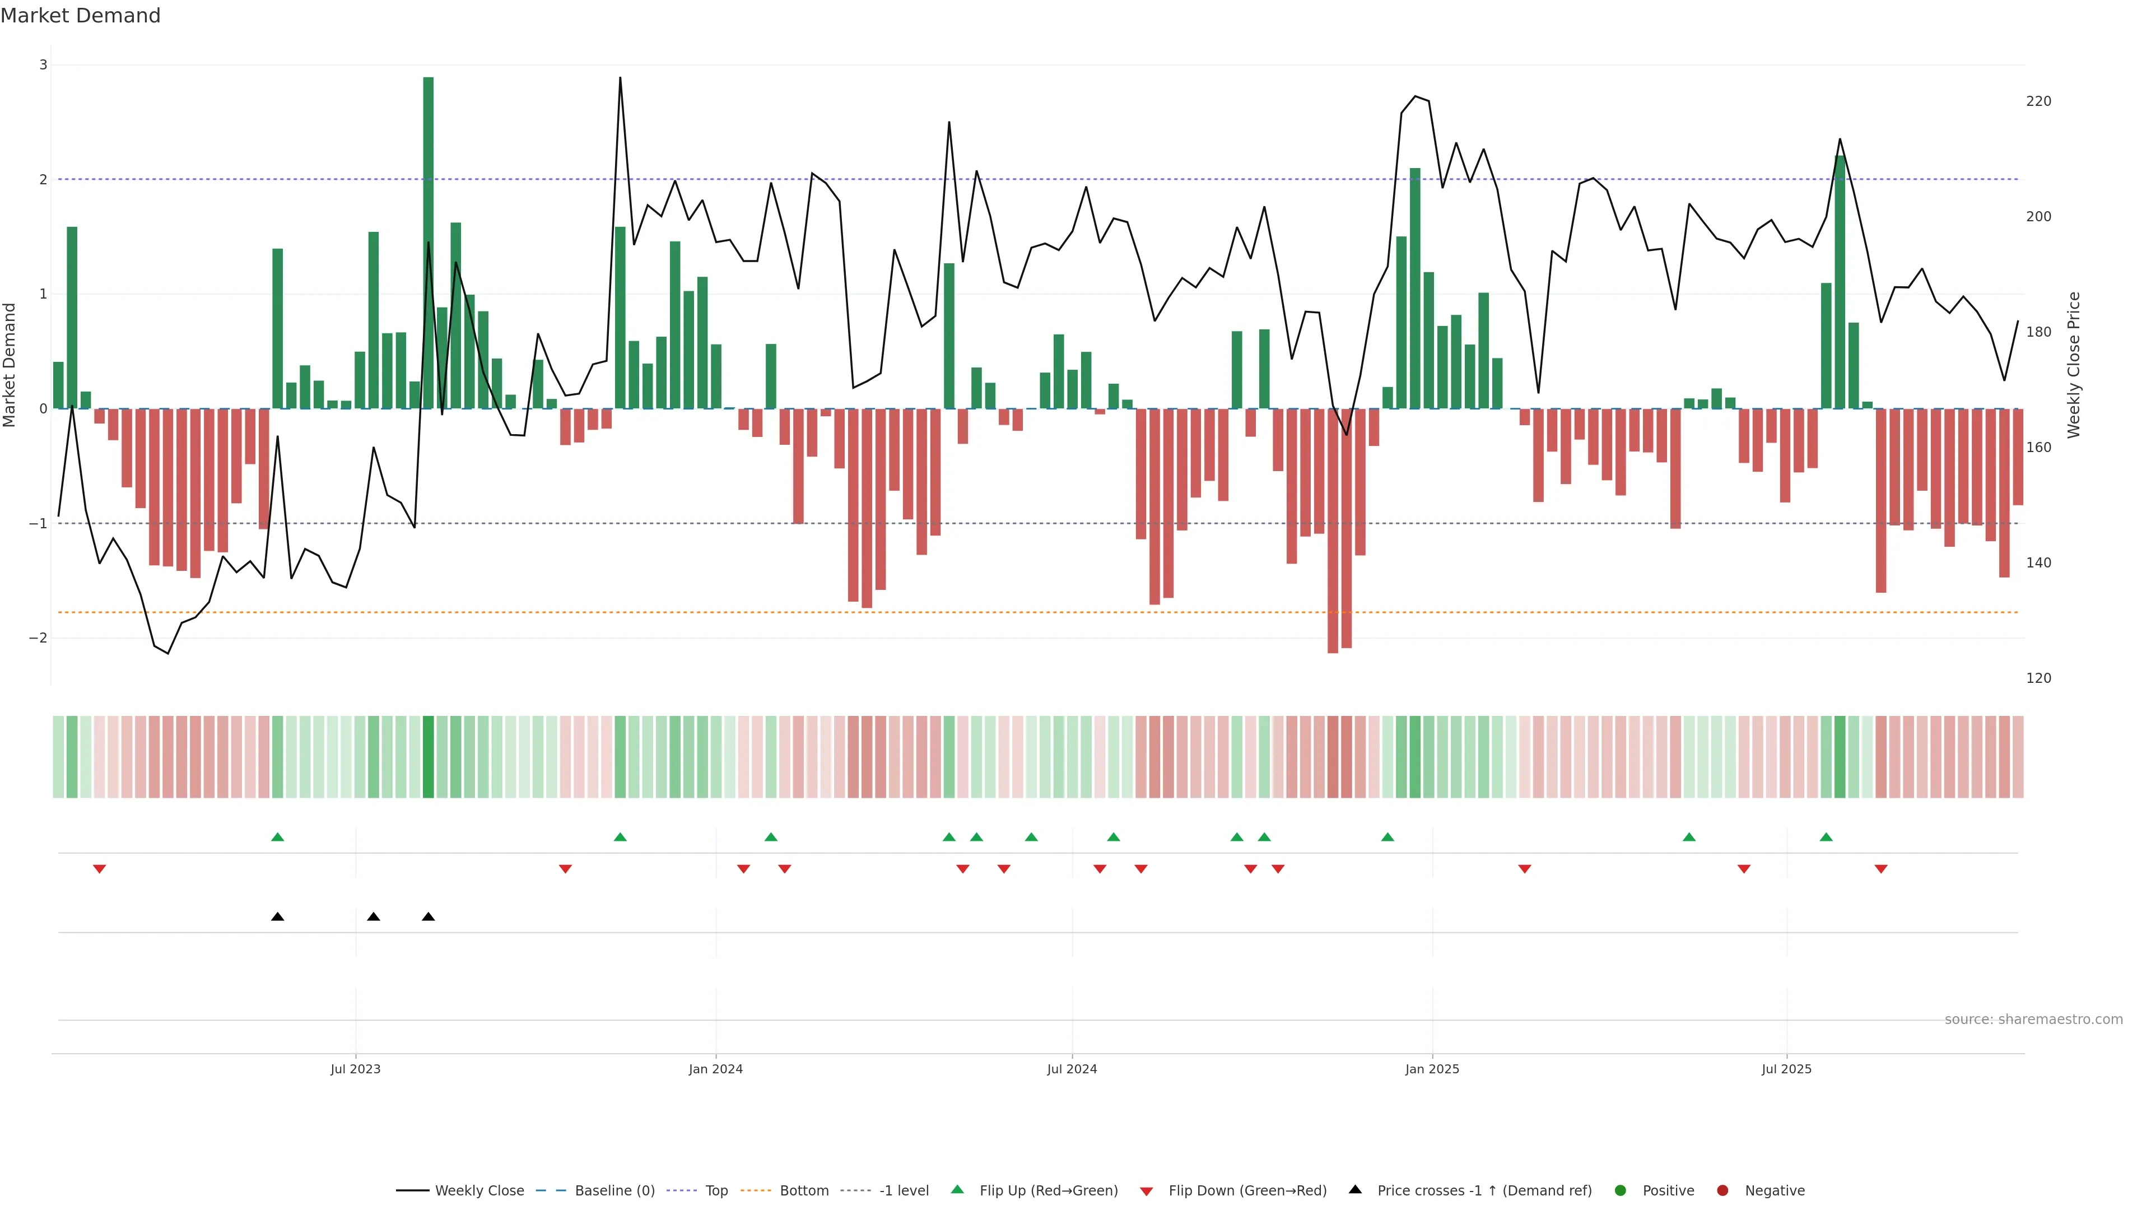Screen dimensions: 2151x1210
Task: Click the source: sharemaestro.com text
Action: (2033, 1020)
